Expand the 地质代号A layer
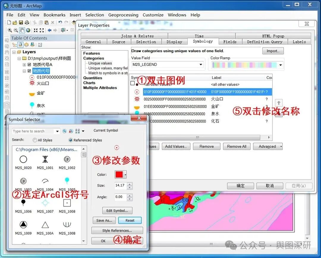The image size is (321, 258). click(24, 65)
